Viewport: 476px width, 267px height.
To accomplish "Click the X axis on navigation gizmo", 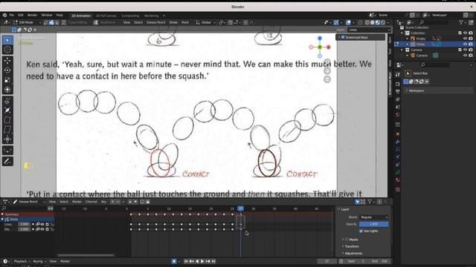I will (329, 47).
